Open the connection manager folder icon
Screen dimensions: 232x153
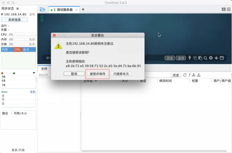pos(42,10)
